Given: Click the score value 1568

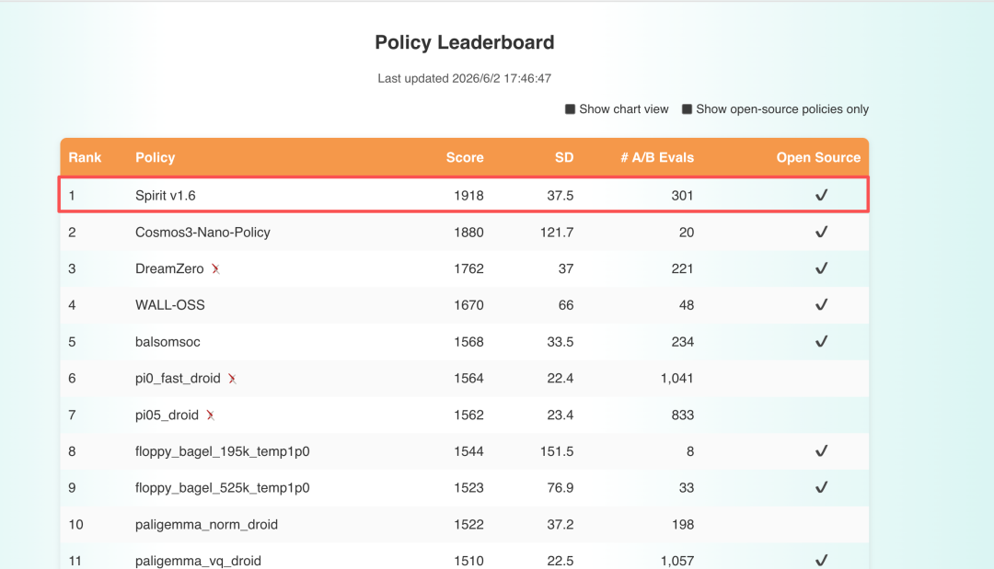Looking at the screenshot, I should click(468, 342).
